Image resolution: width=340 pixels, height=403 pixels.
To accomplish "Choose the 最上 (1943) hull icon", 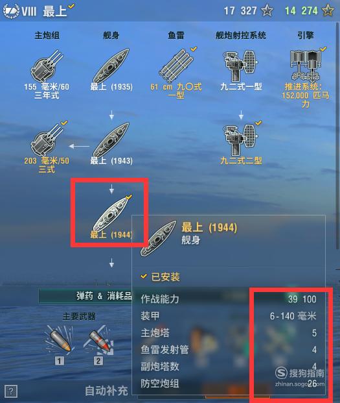I will 111,140.
